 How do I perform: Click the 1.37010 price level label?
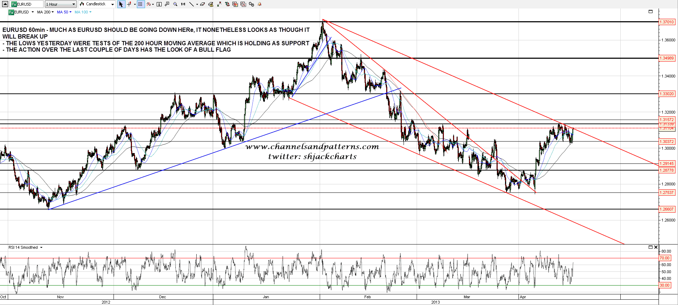click(x=667, y=22)
